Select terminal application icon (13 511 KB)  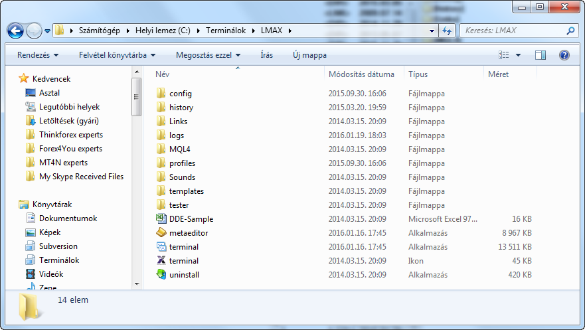coord(161,246)
